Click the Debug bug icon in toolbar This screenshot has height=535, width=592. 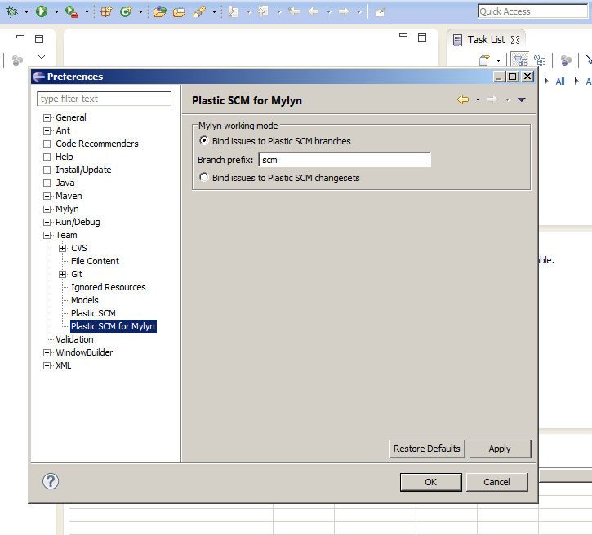[11, 11]
